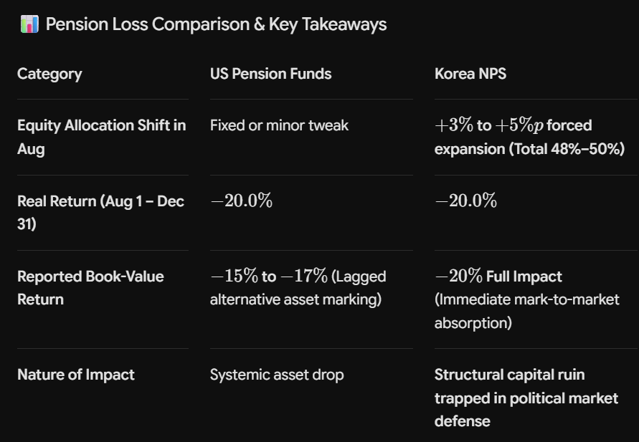Viewport: 639px width, 442px height.
Task: Click the forced expansion Total 48%–50% cell
Action: pos(529,137)
